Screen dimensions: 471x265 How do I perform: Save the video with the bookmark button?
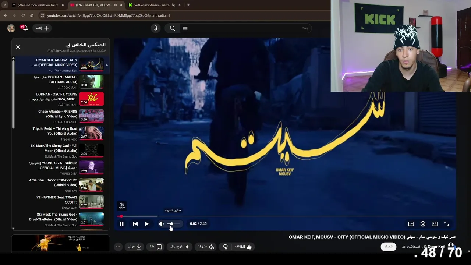coord(156,247)
